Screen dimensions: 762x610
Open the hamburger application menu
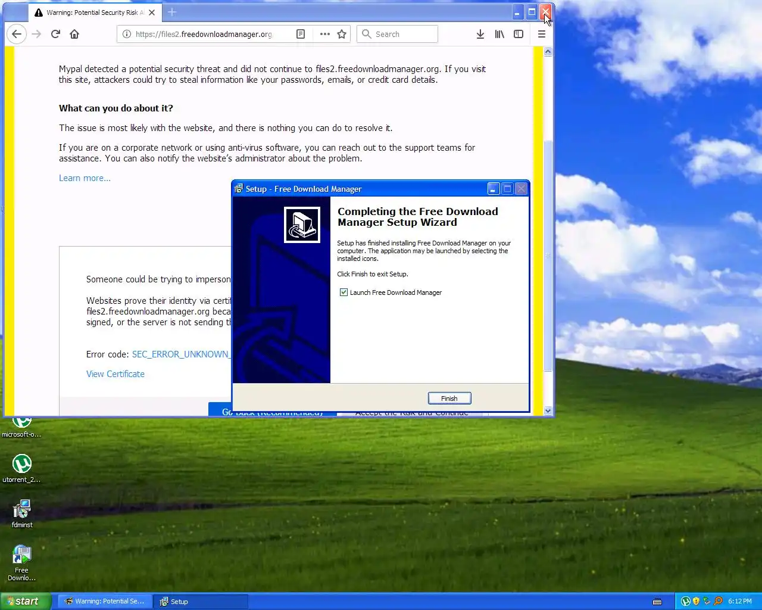pos(542,34)
